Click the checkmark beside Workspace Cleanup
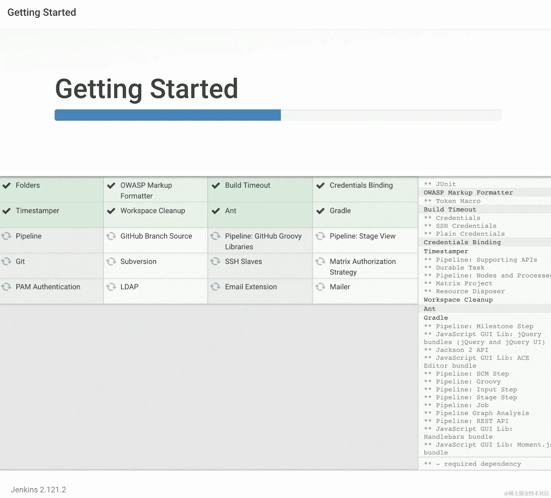This screenshot has width=551, height=498. (x=111, y=211)
